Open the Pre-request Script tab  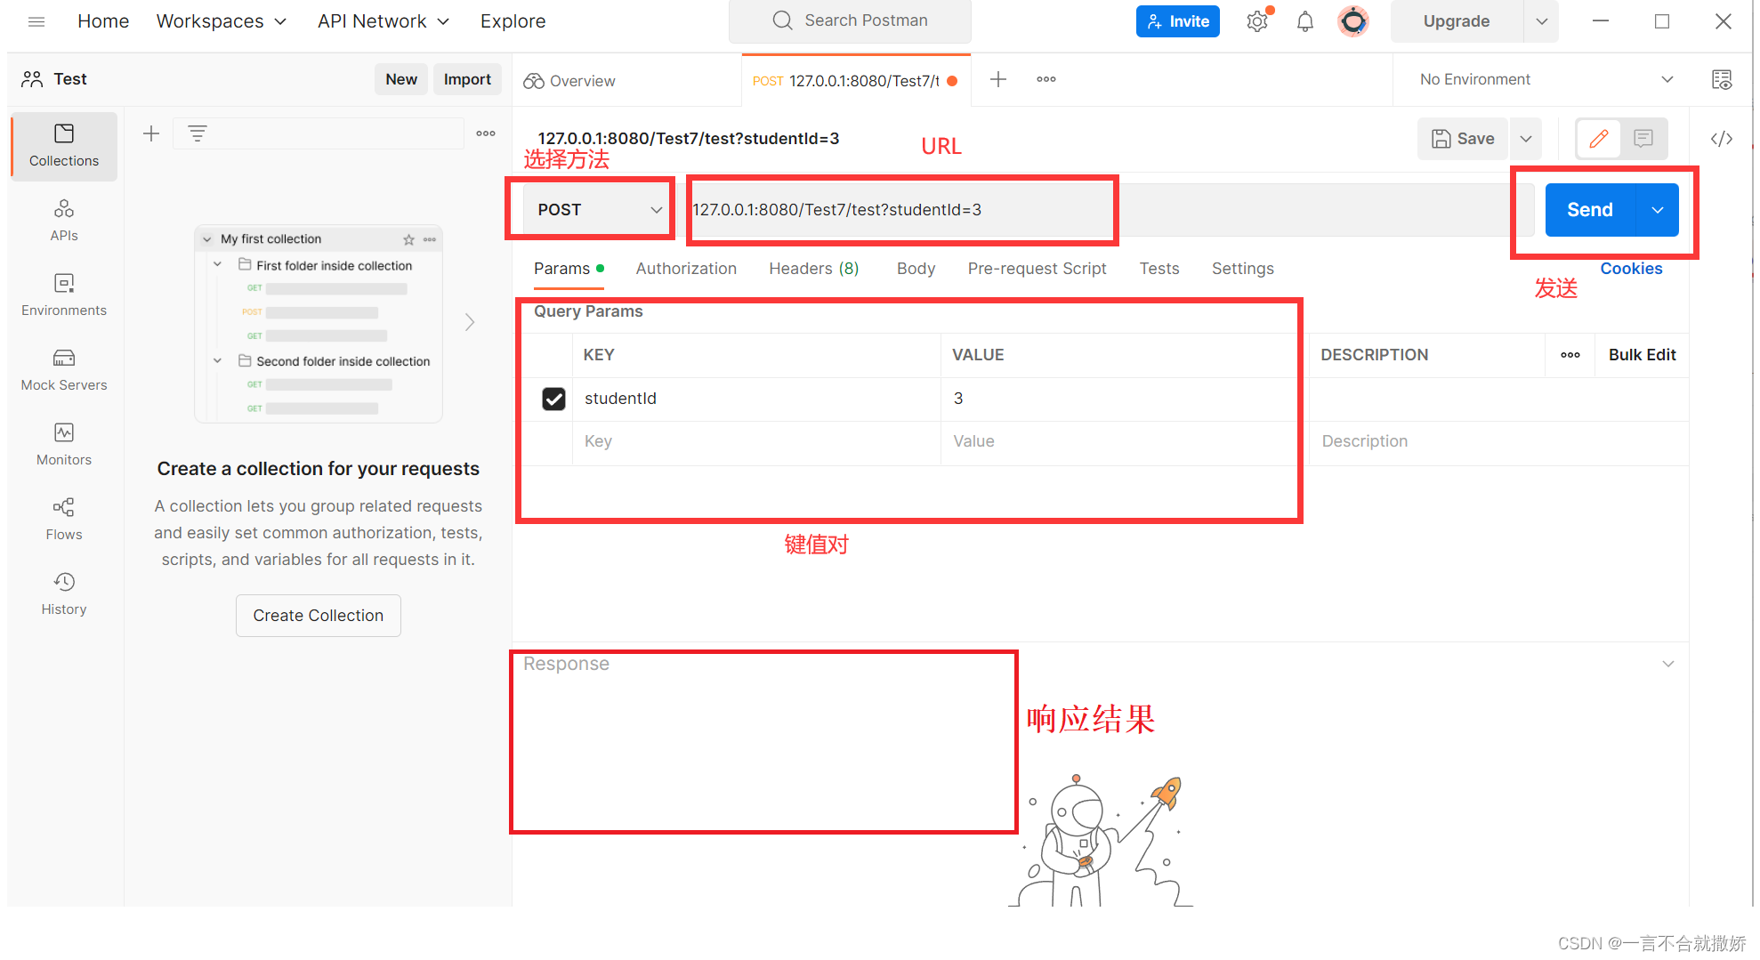(x=1037, y=269)
